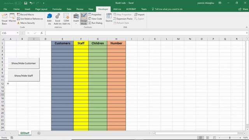Select column header E
Image resolution: width=249 pixels, height=140 pixels.
click(62, 39)
